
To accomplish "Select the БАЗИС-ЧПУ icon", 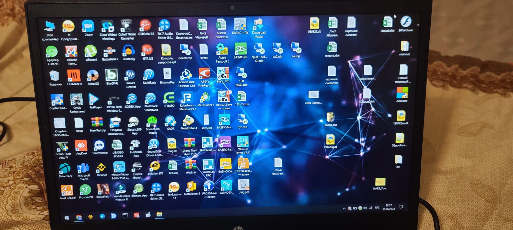I will [x=240, y=26].
